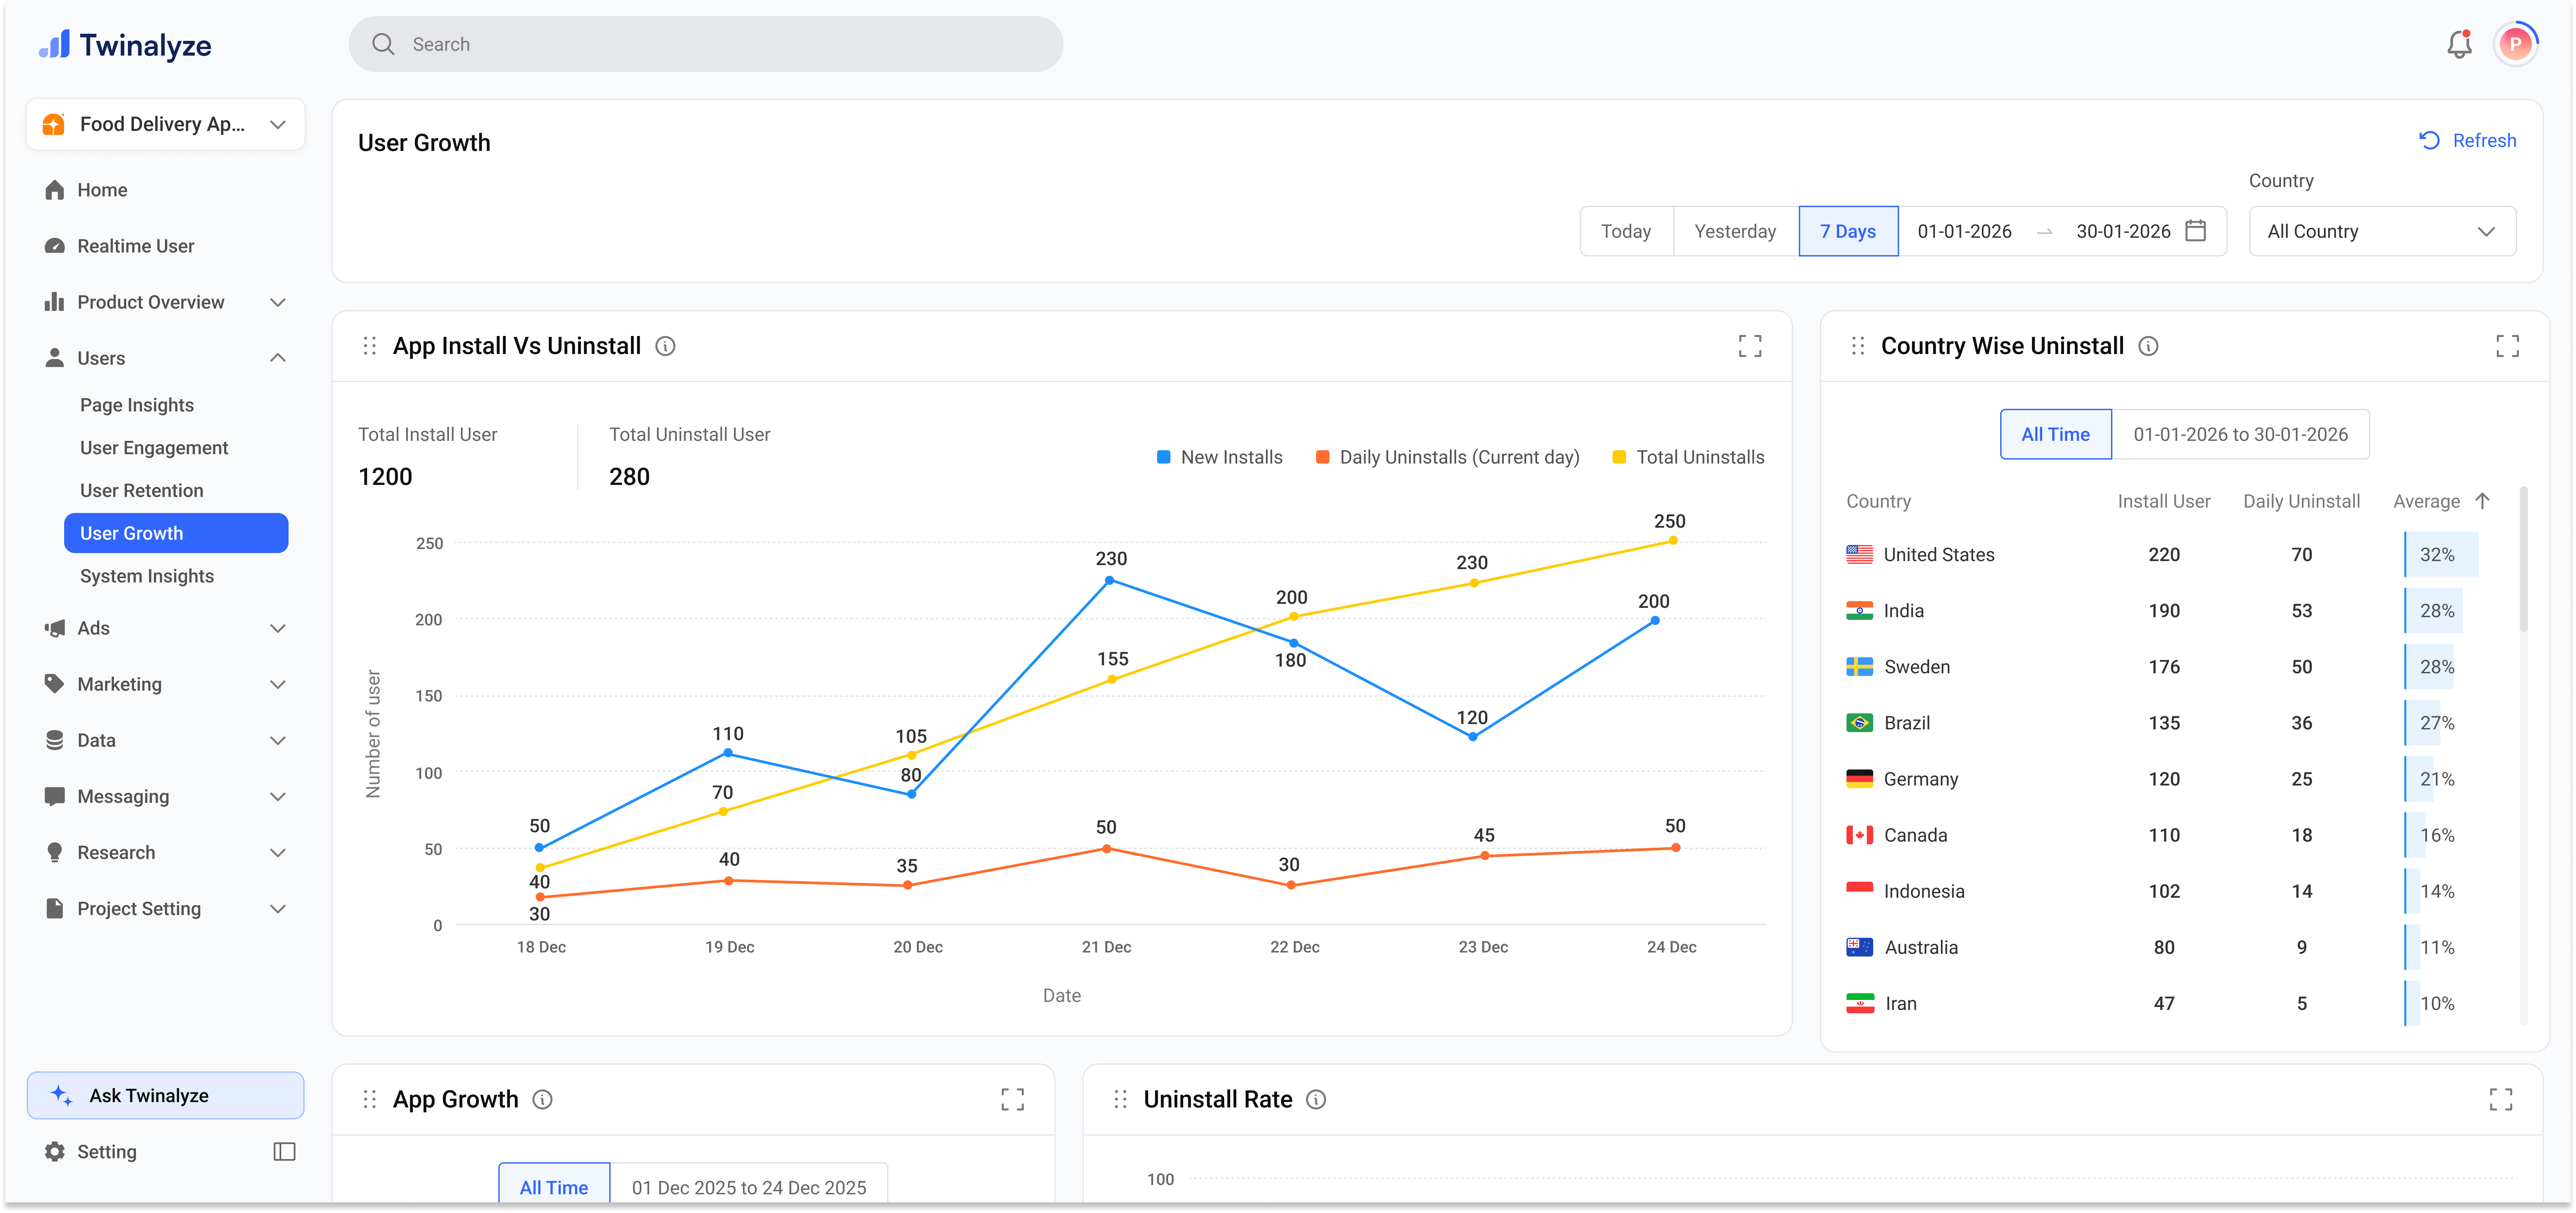Collapse sidebar with panel icon

pos(284,1152)
